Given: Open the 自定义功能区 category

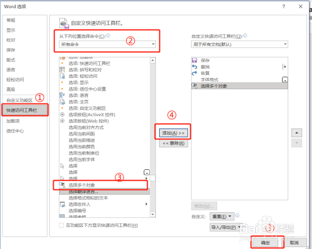Looking at the screenshot, I should coord(19,100).
